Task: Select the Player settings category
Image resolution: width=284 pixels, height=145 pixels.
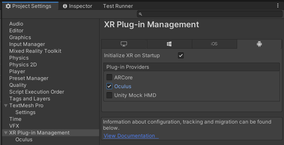Action: click(17, 71)
